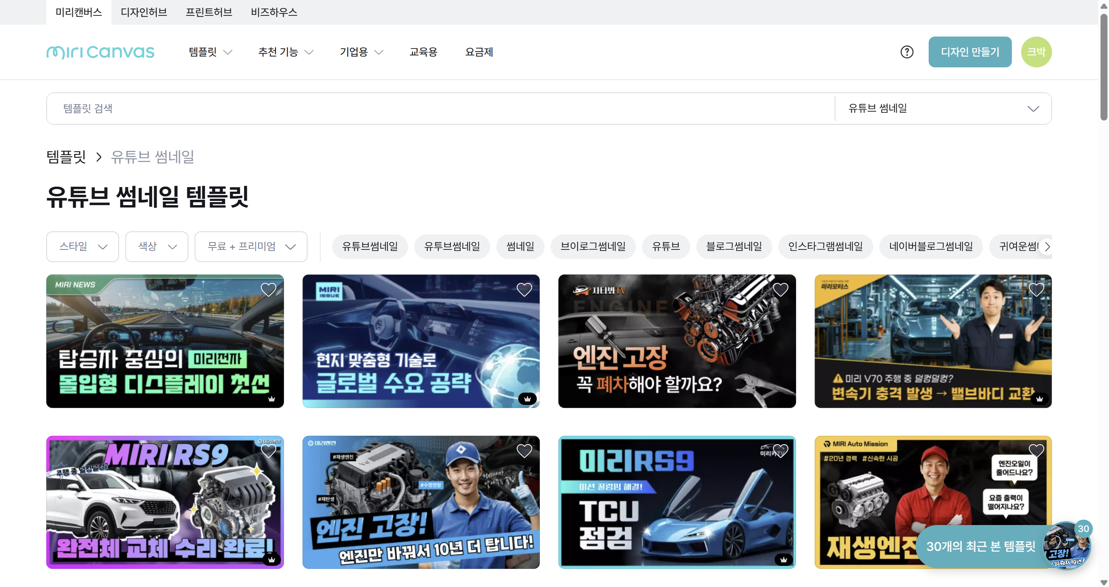Expand the 템플릿 navigation menu
The image size is (1109, 587).
click(210, 52)
